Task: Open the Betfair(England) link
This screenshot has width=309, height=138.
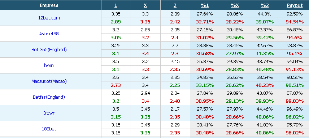Action: pyautogui.click(x=49, y=97)
